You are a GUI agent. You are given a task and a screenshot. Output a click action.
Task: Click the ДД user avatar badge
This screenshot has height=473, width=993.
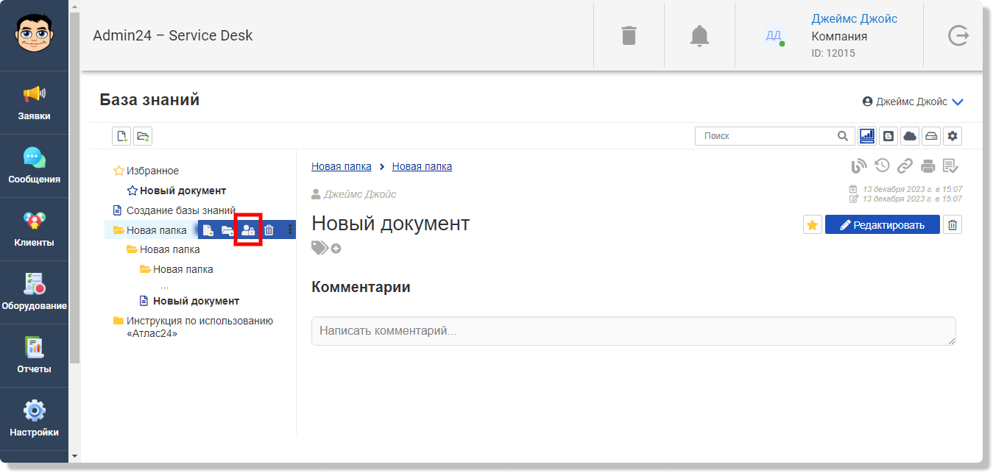click(x=774, y=35)
